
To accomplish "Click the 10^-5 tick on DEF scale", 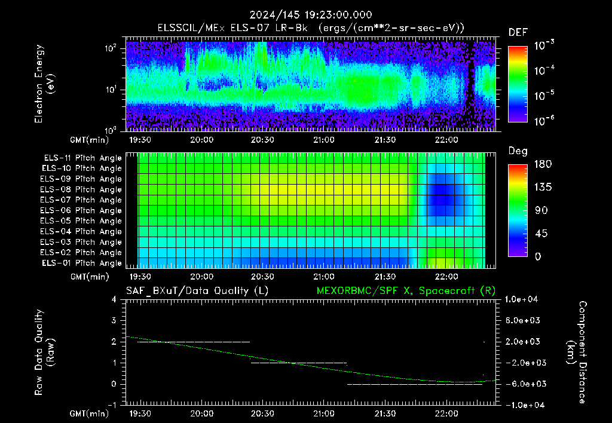I will (x=544, y=95).
